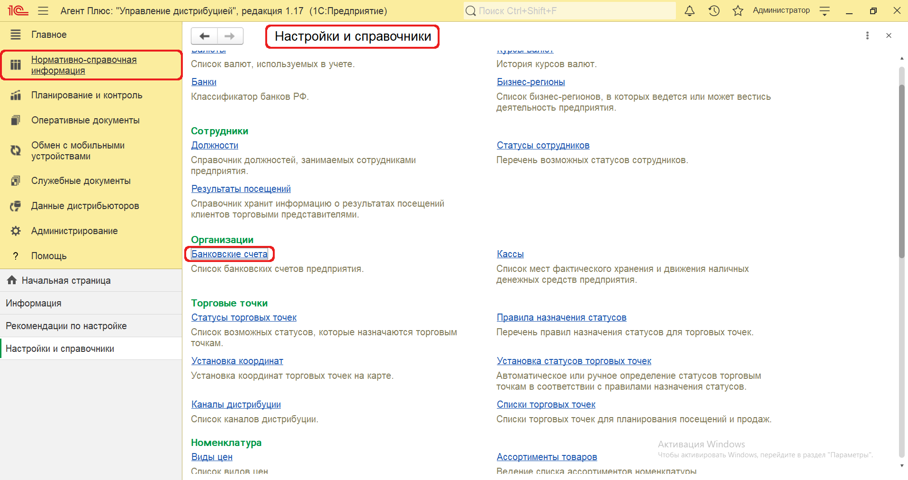Switch to Рекомендации по настройке tab
The height and width of the screenshot is (480, 908).
[x=66, y=326]
